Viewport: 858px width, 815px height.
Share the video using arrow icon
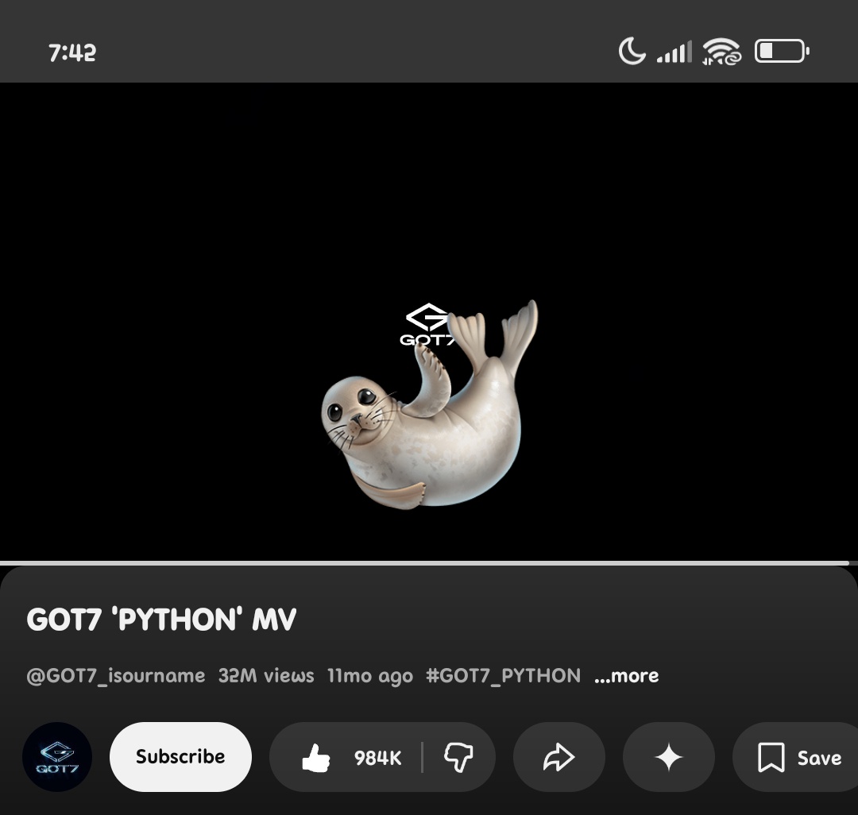coord(558,757)
